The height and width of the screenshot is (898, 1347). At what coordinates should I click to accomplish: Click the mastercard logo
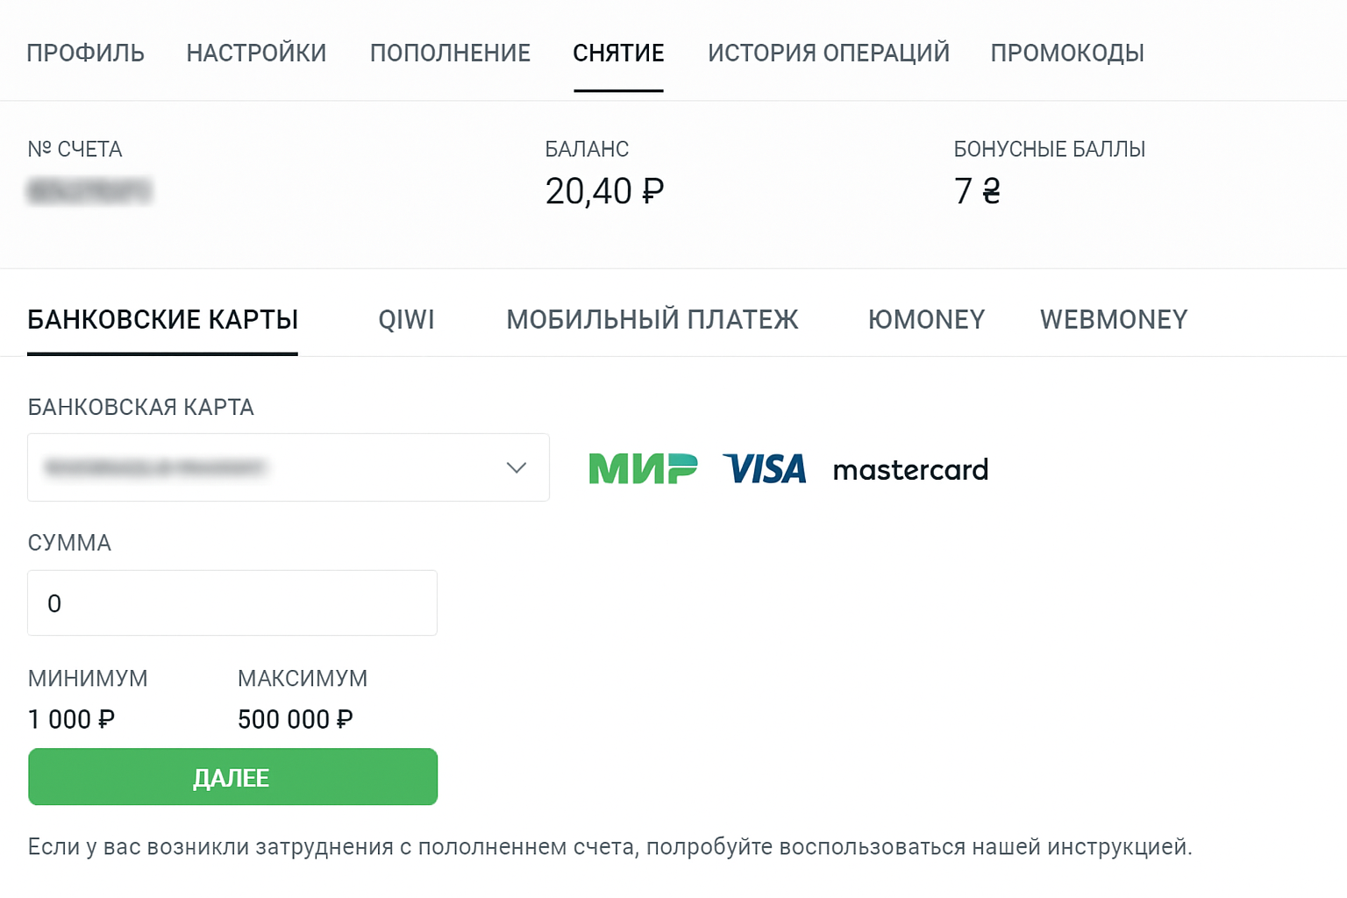tap(909, 470)
